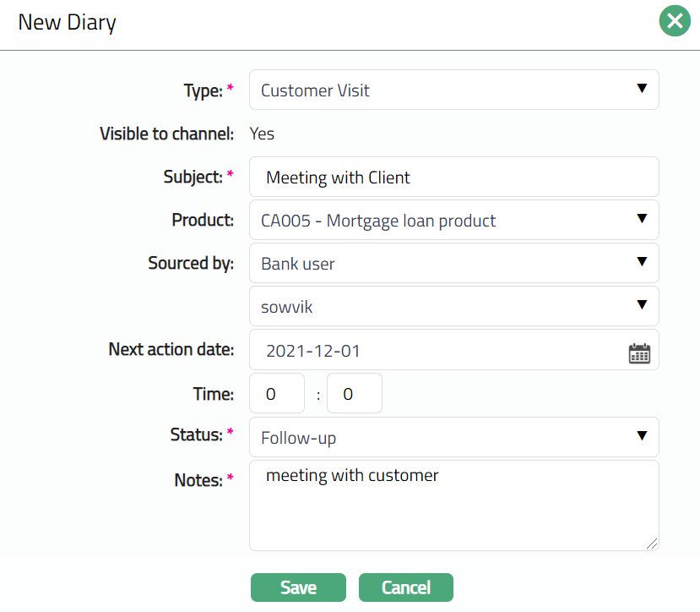The height and width of the screenshot is (612, 700).
Task: Open the Status dropdown showing Follow-up
Action: (453, 438)
